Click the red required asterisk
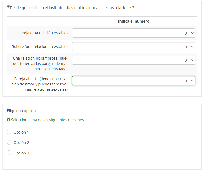Image resolution: width=203 pixels, height=173 pixels. tap(8, 7)
